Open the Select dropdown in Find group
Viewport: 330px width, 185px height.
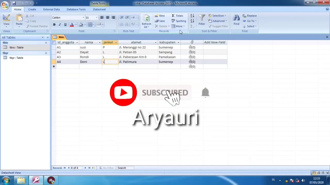250,26
